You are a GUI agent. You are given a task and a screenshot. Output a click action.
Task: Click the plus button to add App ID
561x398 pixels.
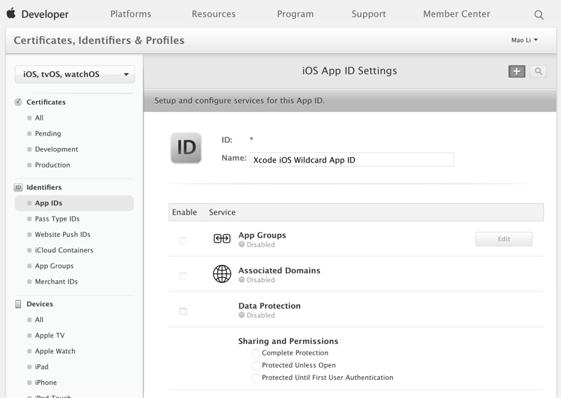(517, 71)
